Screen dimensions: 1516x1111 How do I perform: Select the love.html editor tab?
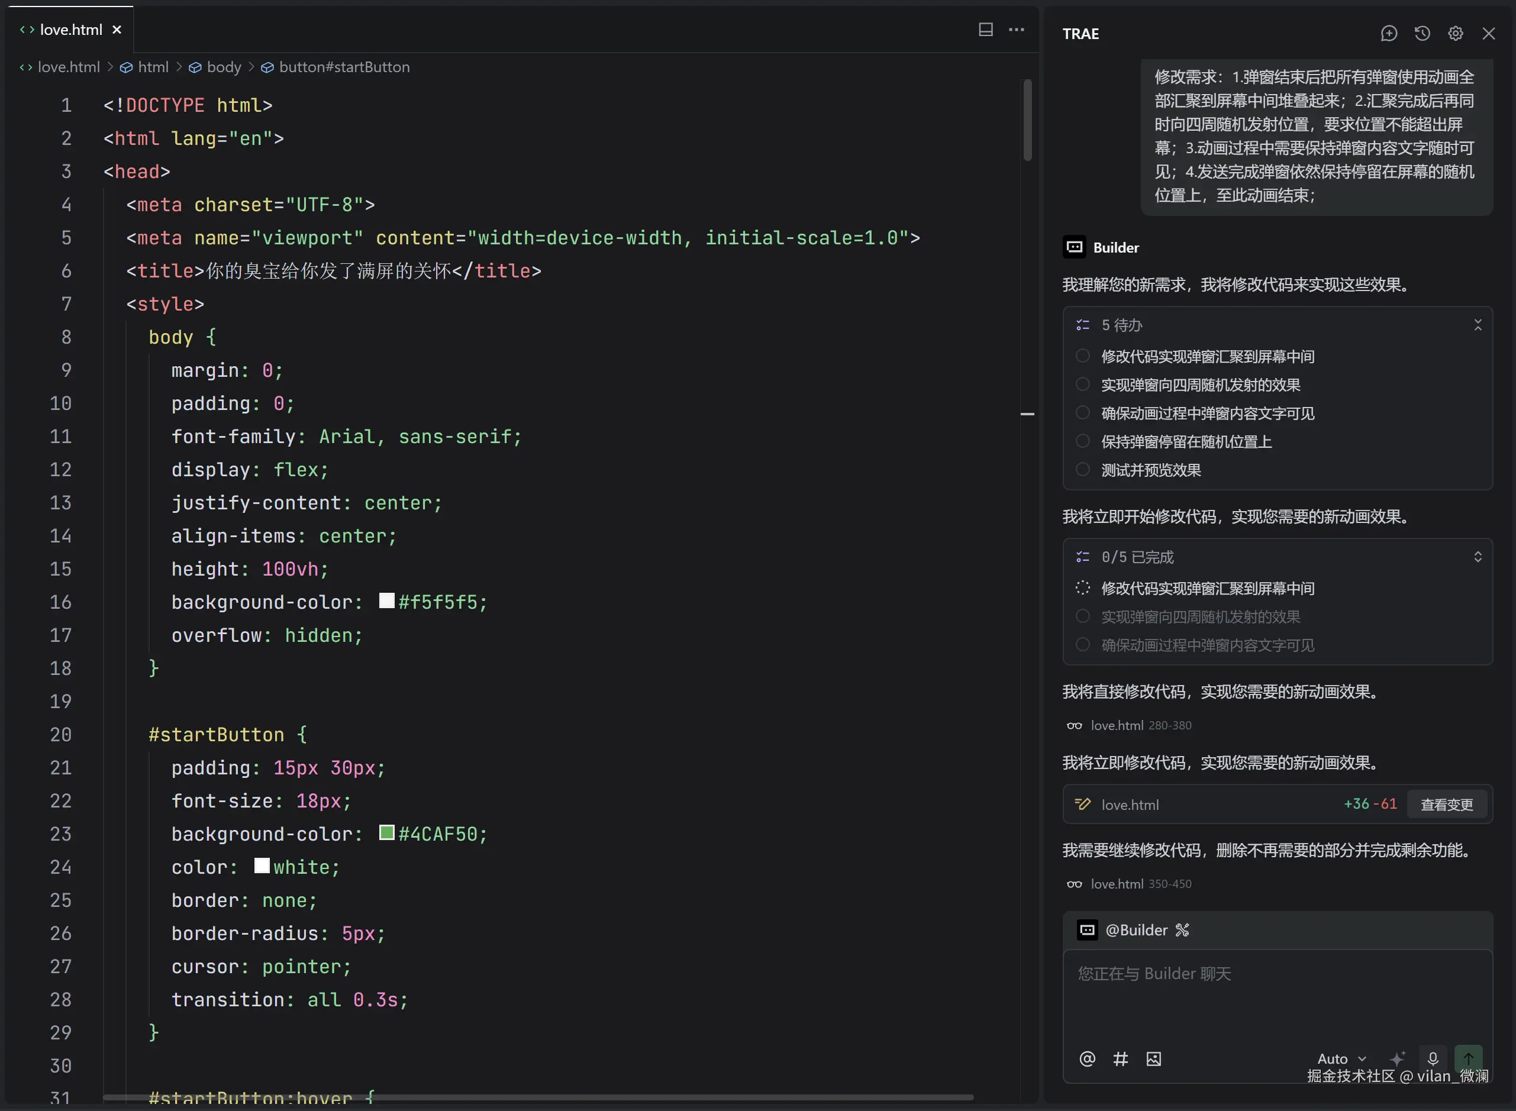pos(70,30)
